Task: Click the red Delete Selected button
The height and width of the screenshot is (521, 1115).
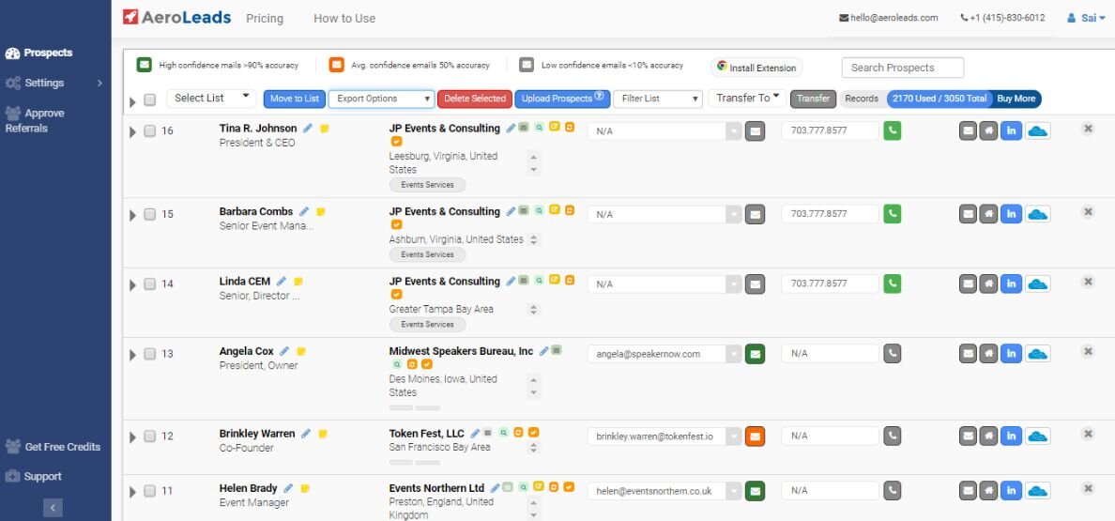Action: point(474,99)
